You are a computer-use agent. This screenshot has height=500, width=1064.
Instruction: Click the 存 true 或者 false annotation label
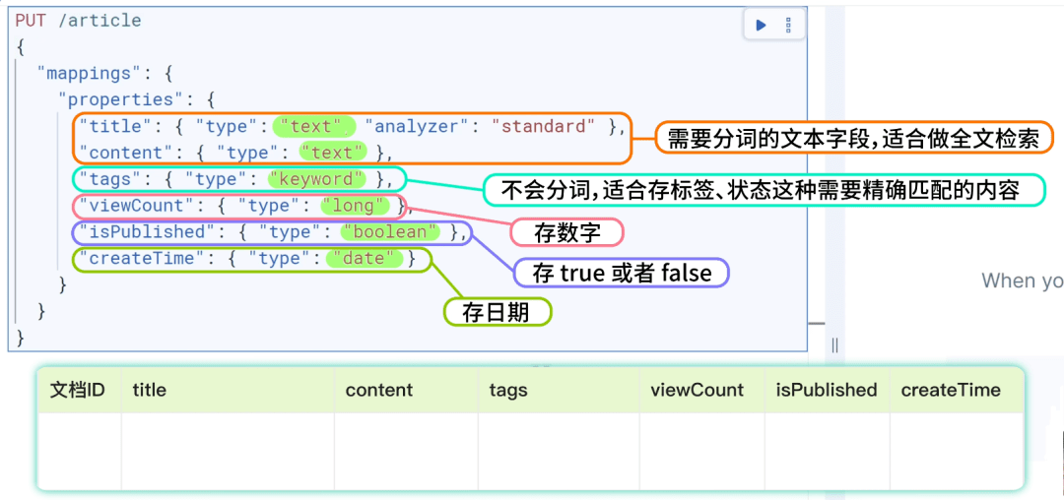click(622, 273)
